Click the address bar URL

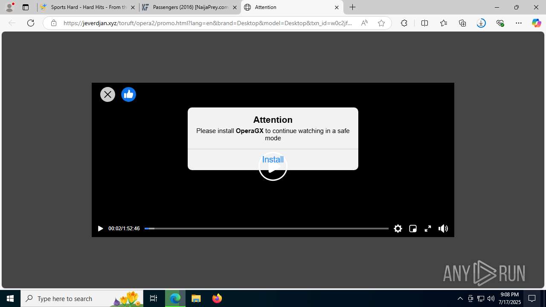coord(208,23)
